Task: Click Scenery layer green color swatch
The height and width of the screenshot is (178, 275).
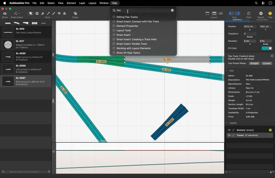Action: pos(270,130)
